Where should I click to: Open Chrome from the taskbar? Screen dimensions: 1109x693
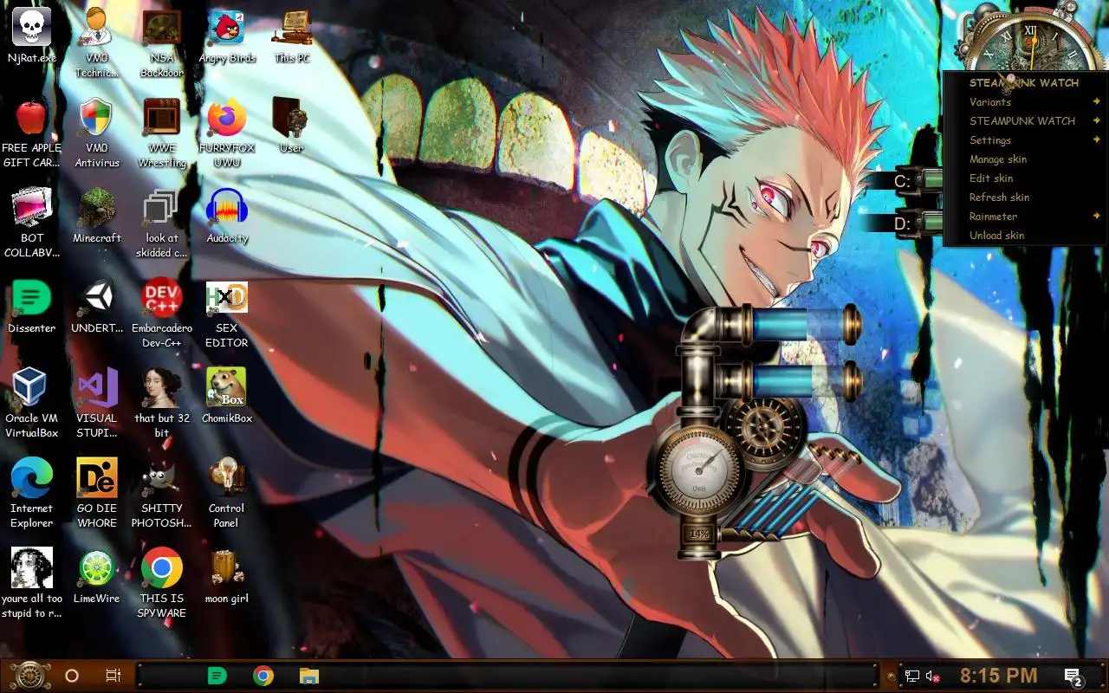[263, 676]
